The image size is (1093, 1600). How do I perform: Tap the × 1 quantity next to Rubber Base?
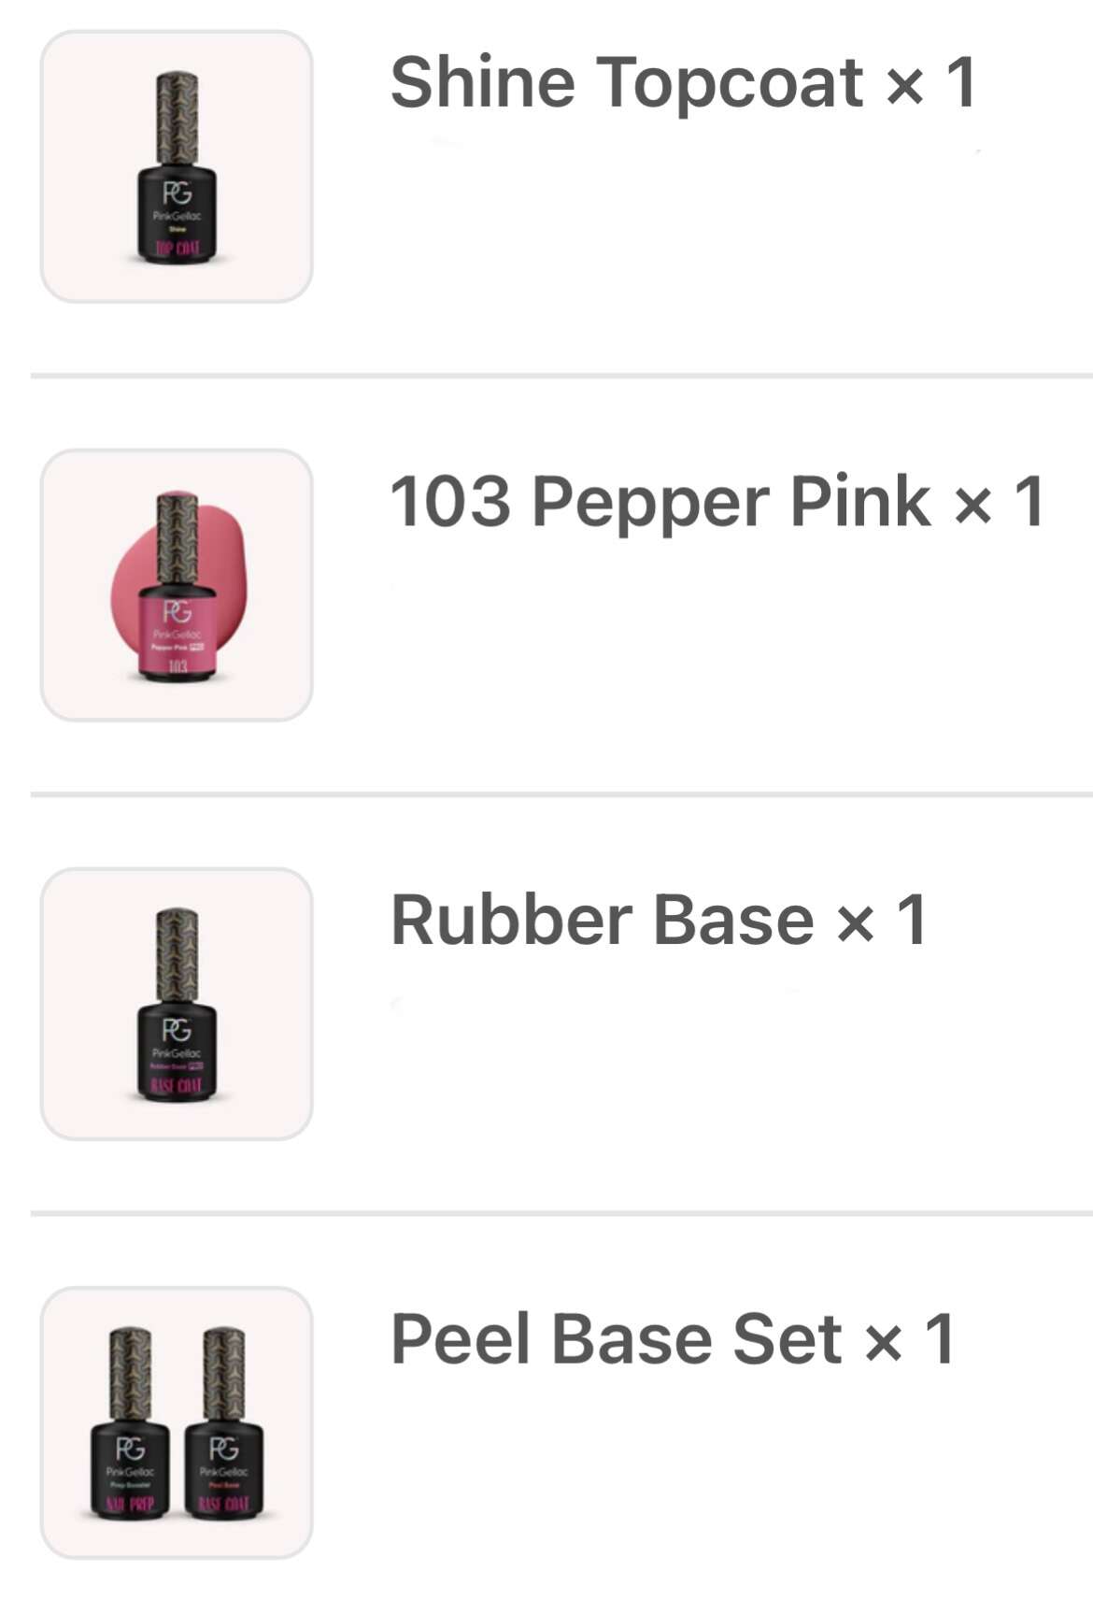[882, 921]
